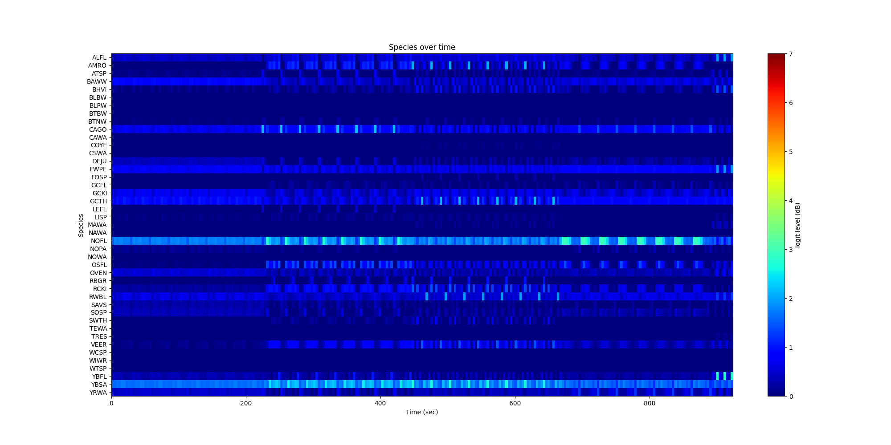This screenshot has height=445, width=891.
Task: Click the RWBL species tick label
Action: click(98, 297)
